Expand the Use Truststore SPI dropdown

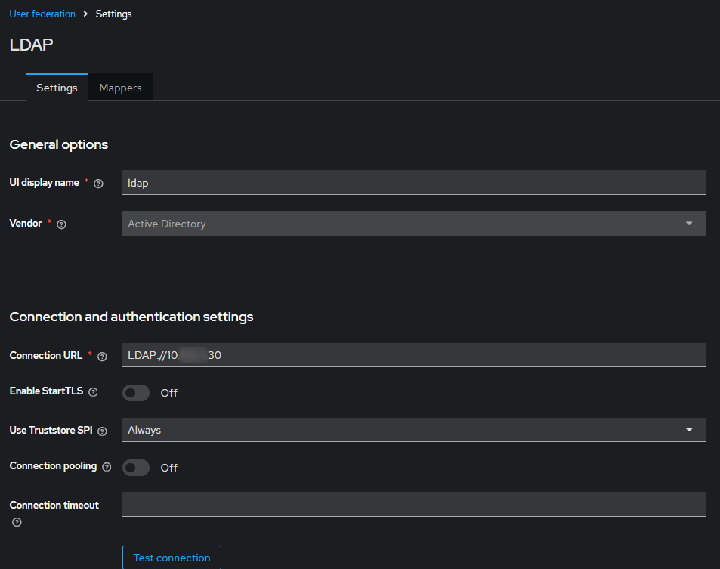(413, 430)
